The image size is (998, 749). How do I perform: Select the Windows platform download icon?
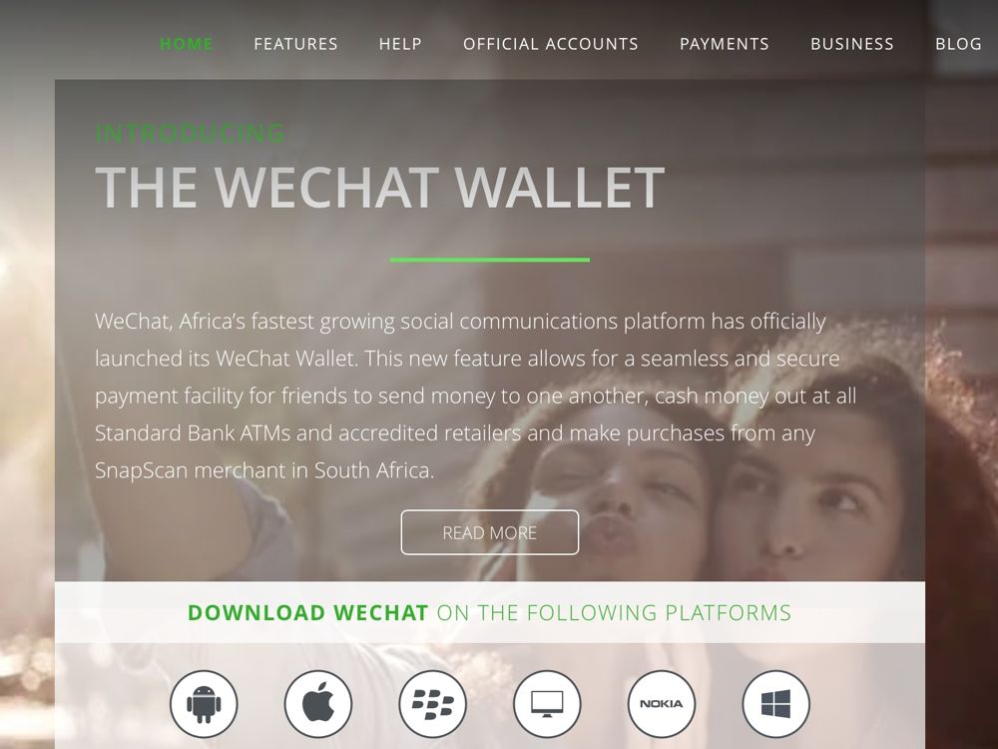[775, 704]
